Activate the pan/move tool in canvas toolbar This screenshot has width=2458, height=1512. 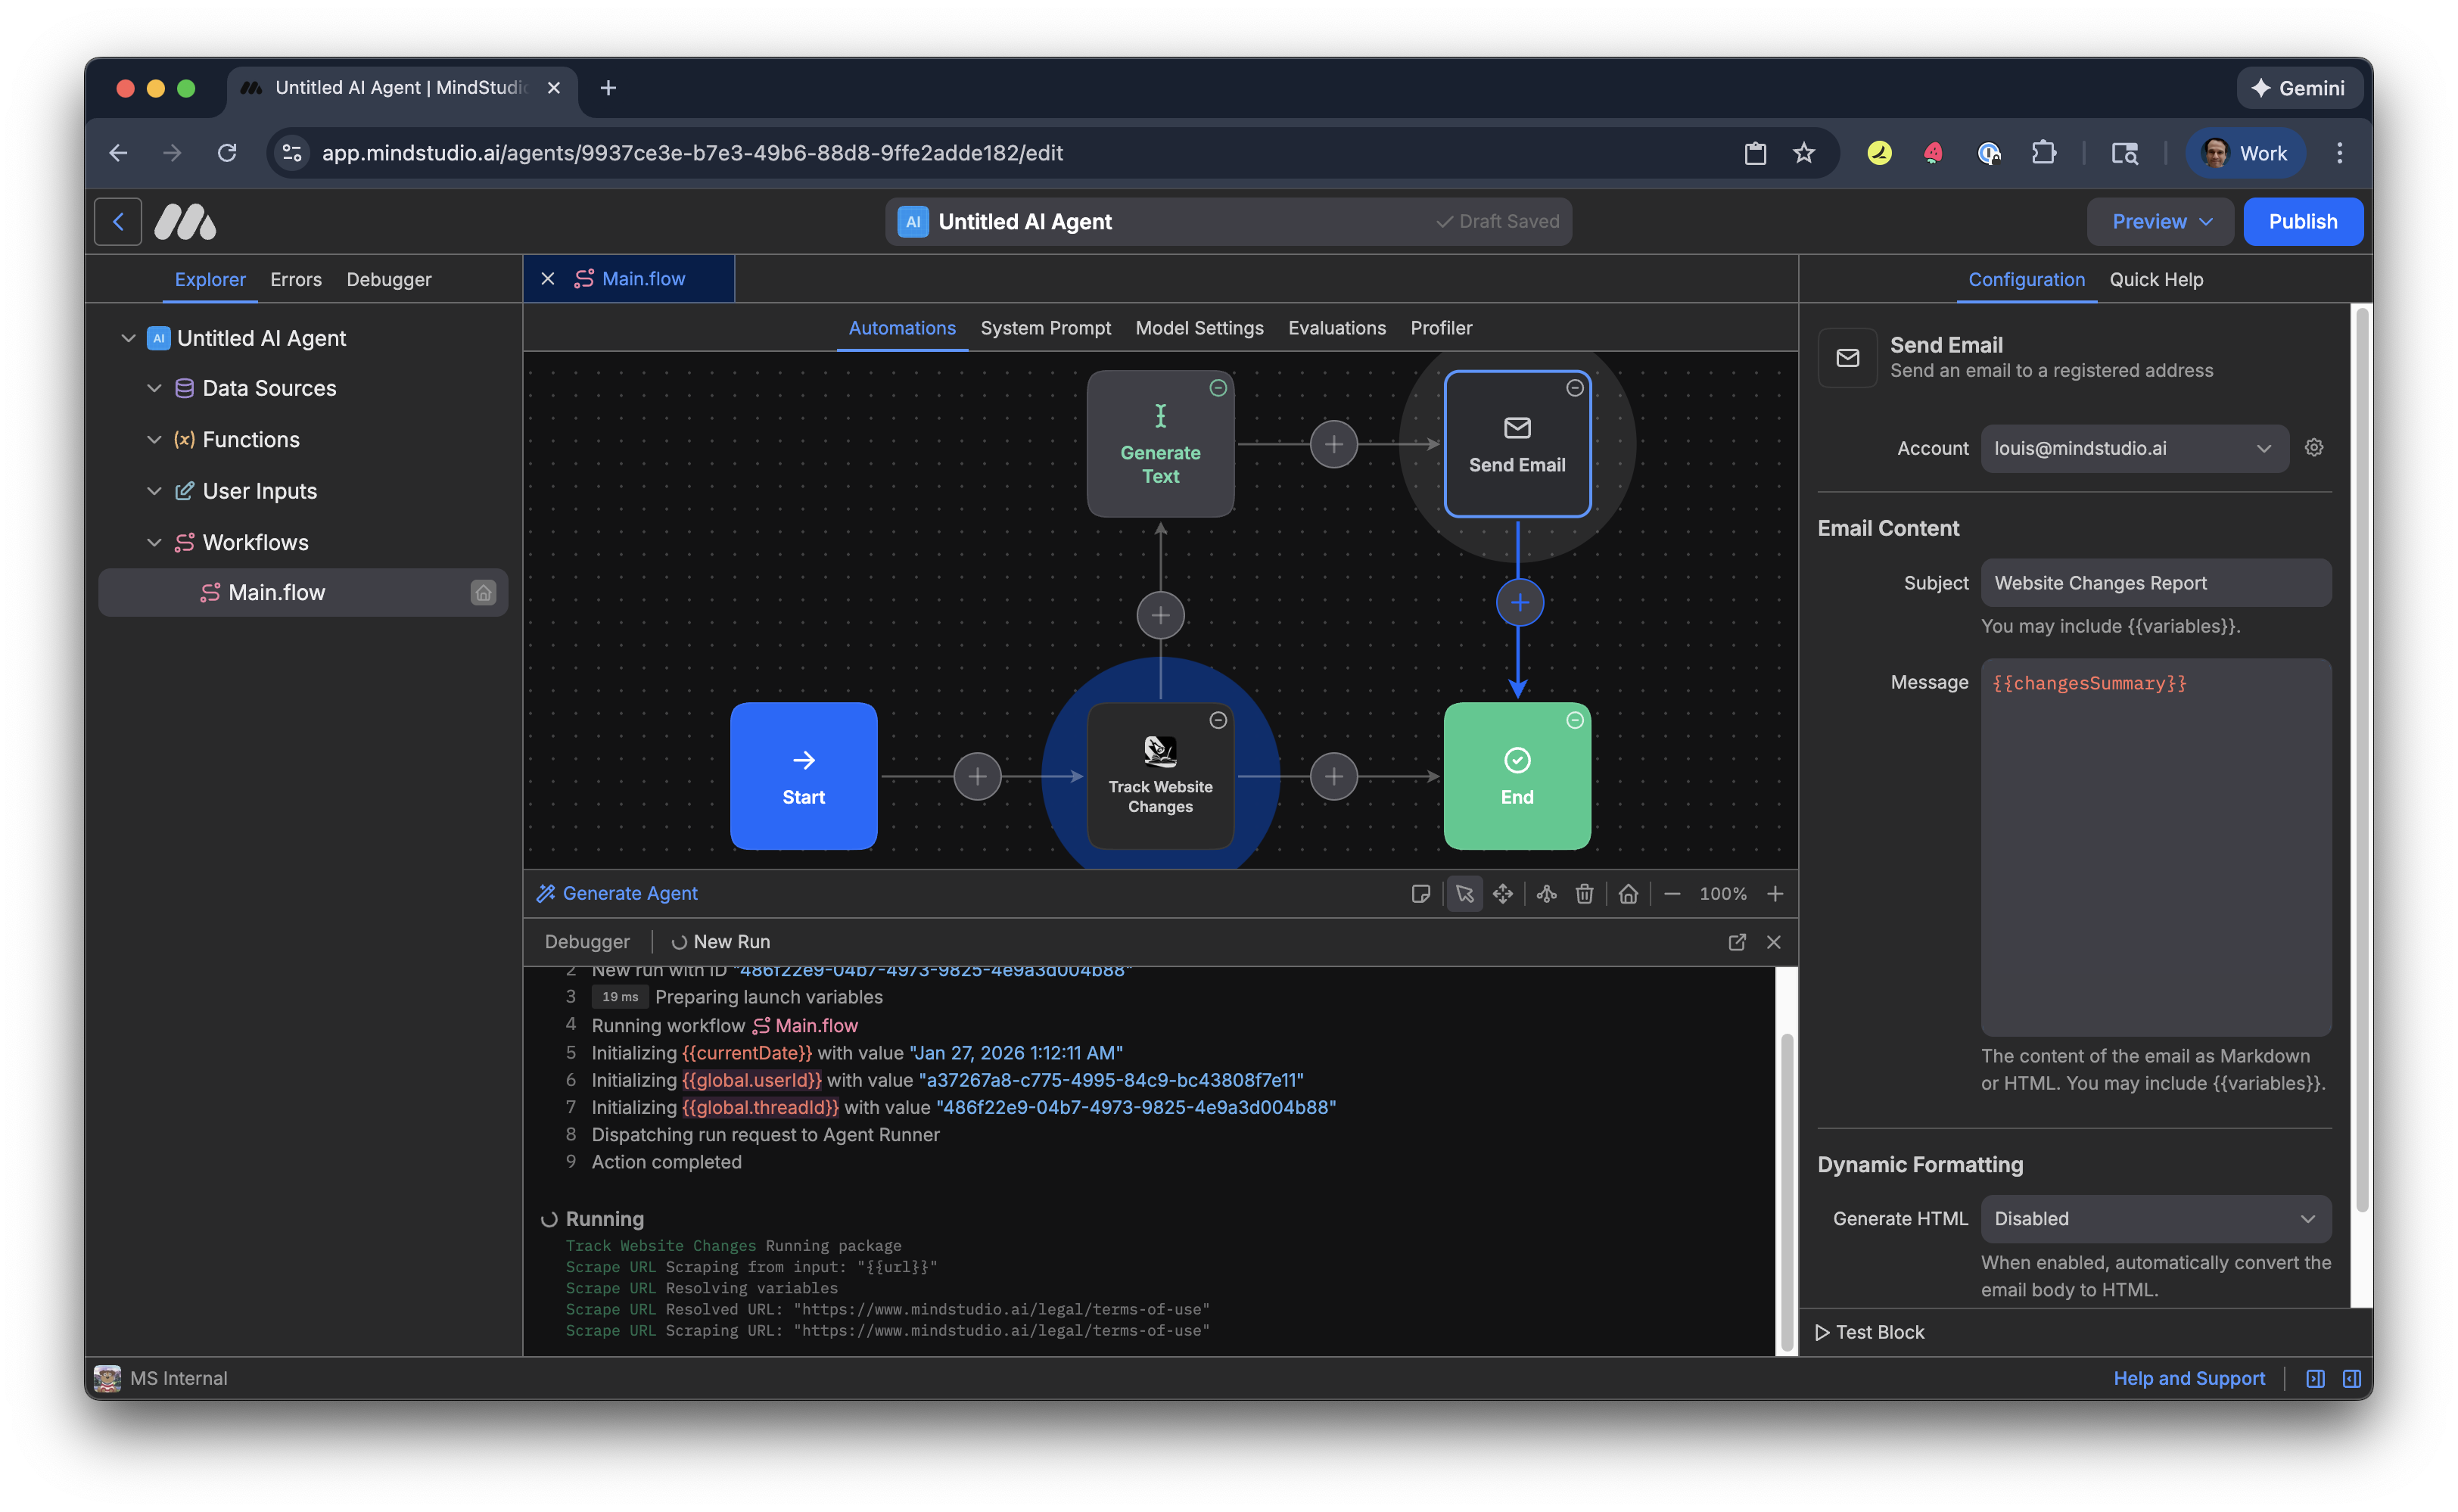tap(1503, 893)
